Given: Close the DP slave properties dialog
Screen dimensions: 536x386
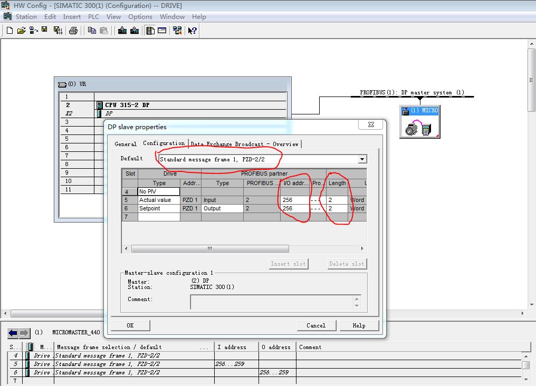Looking at the screenshot, I should [371, 124].
